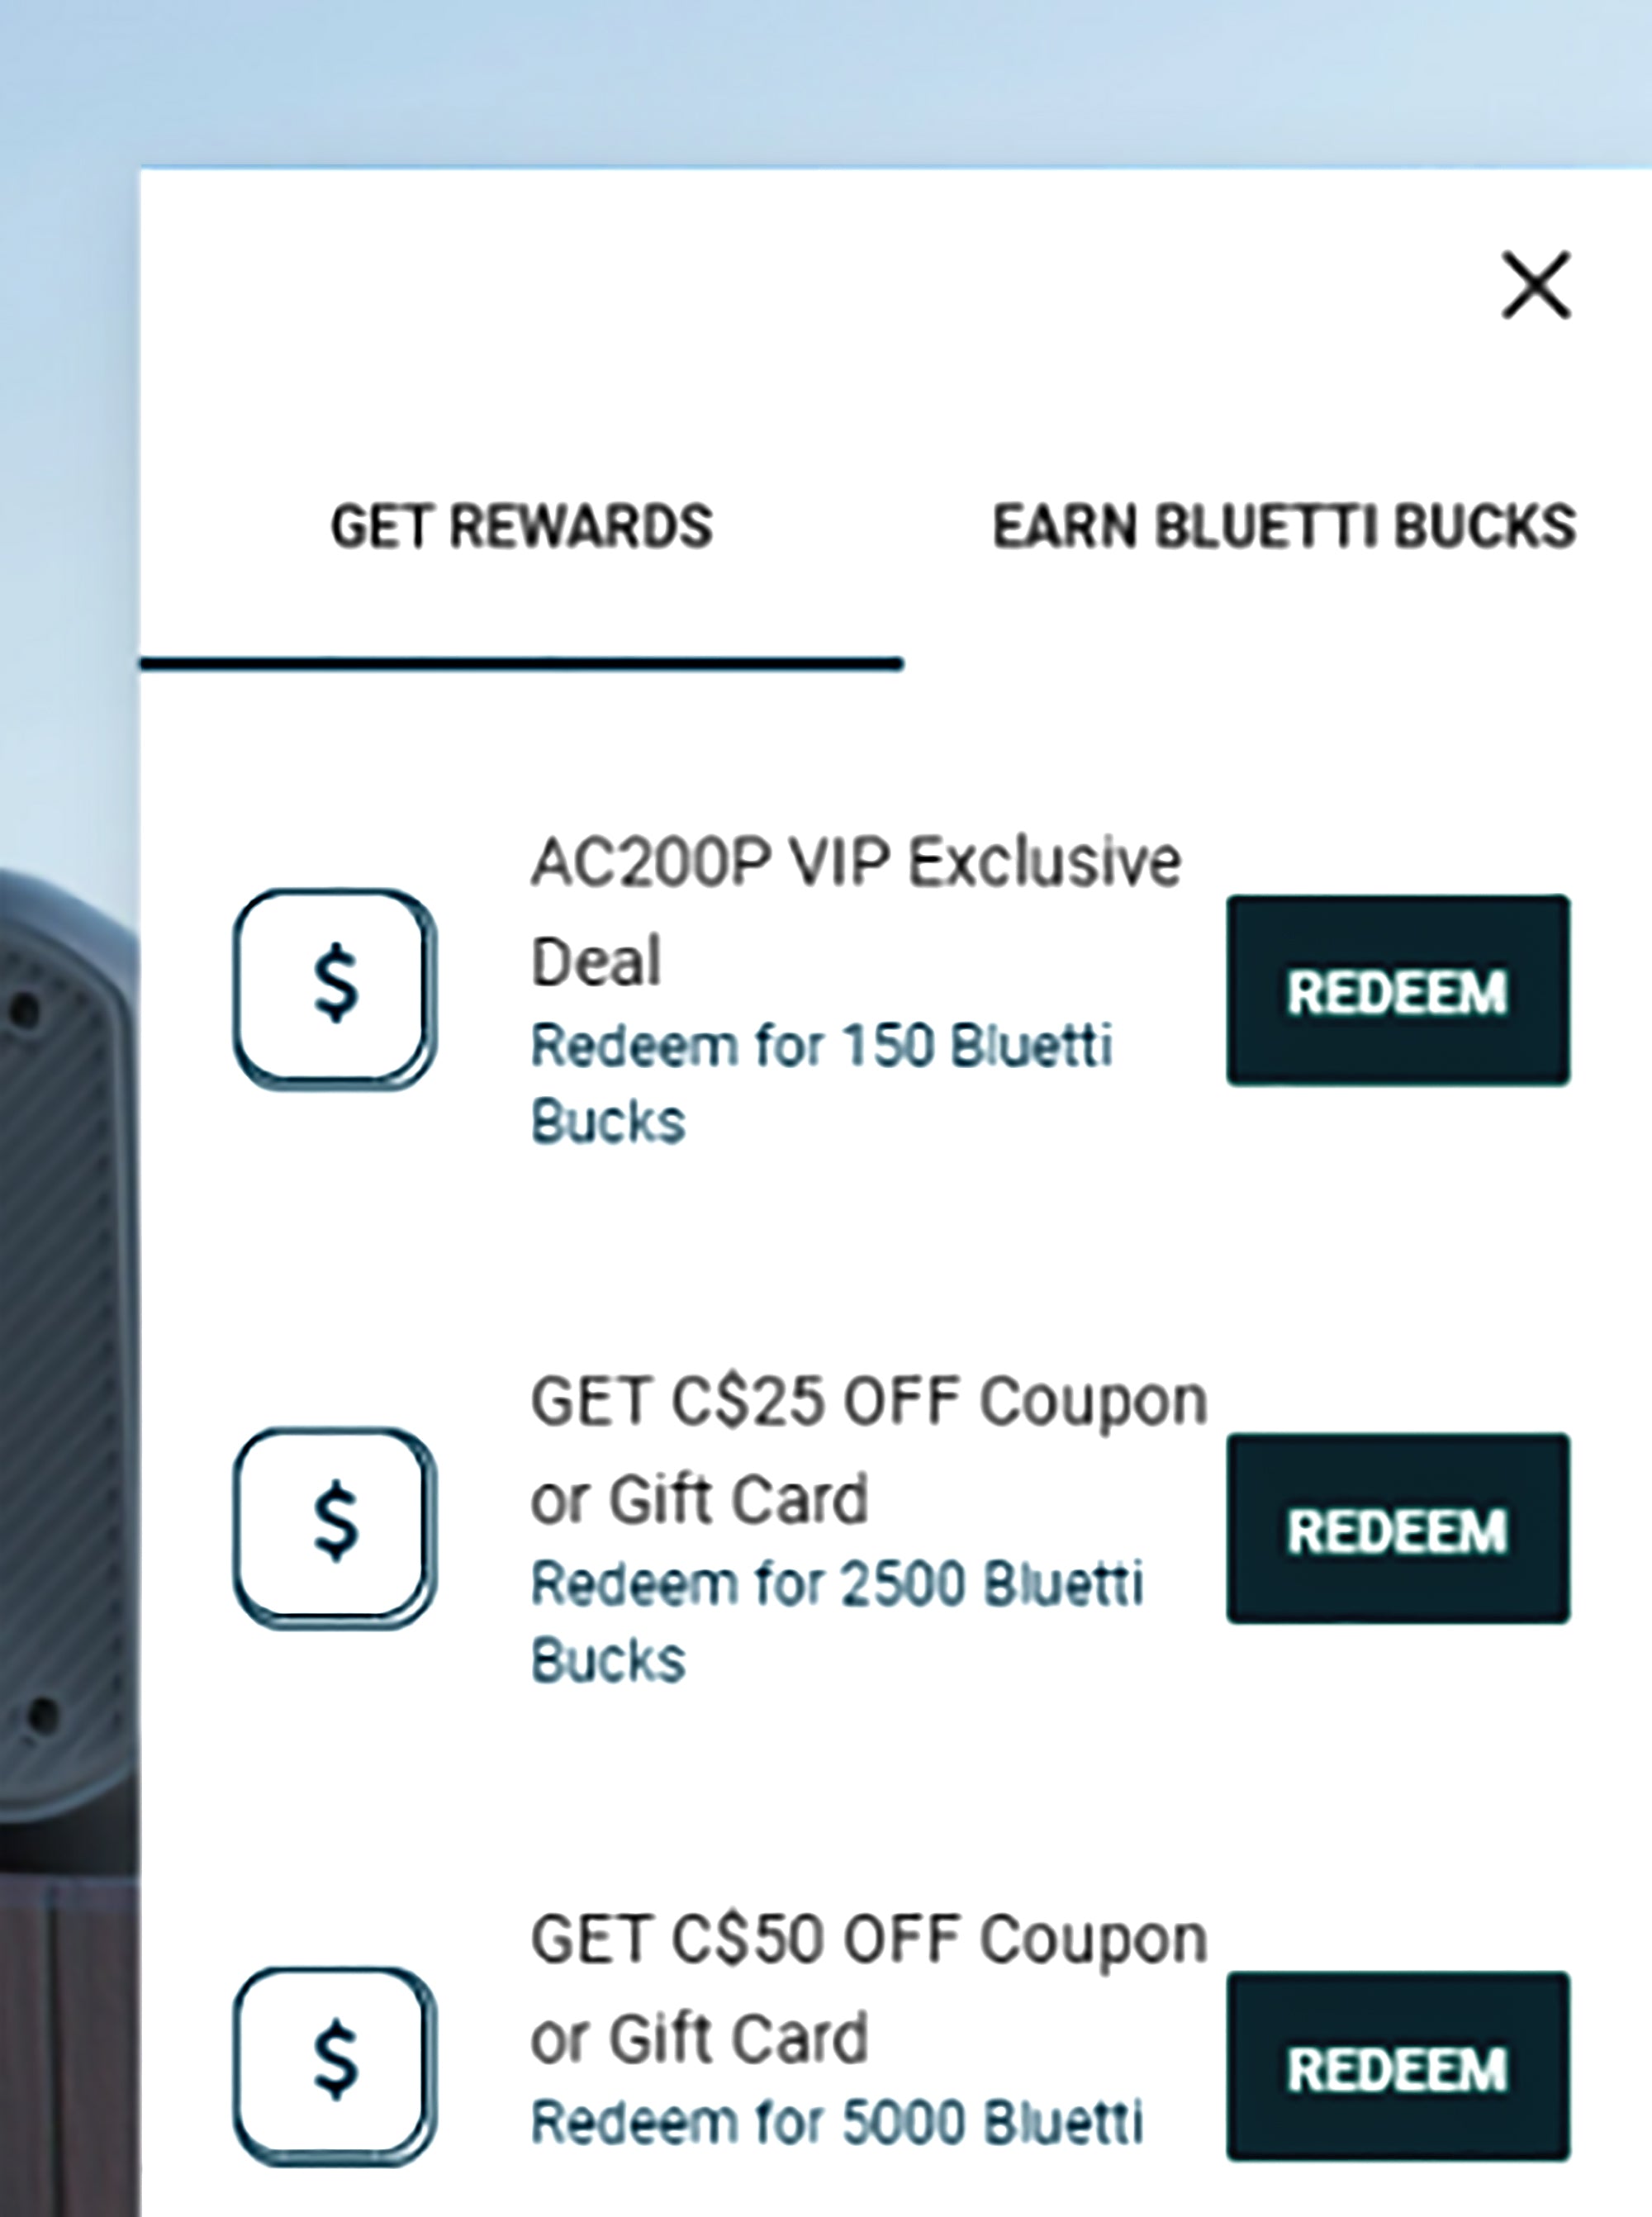Click the dollar icon beside AC200P VIP Deal
This screenshot has height=2217, width=1652.
335,987
